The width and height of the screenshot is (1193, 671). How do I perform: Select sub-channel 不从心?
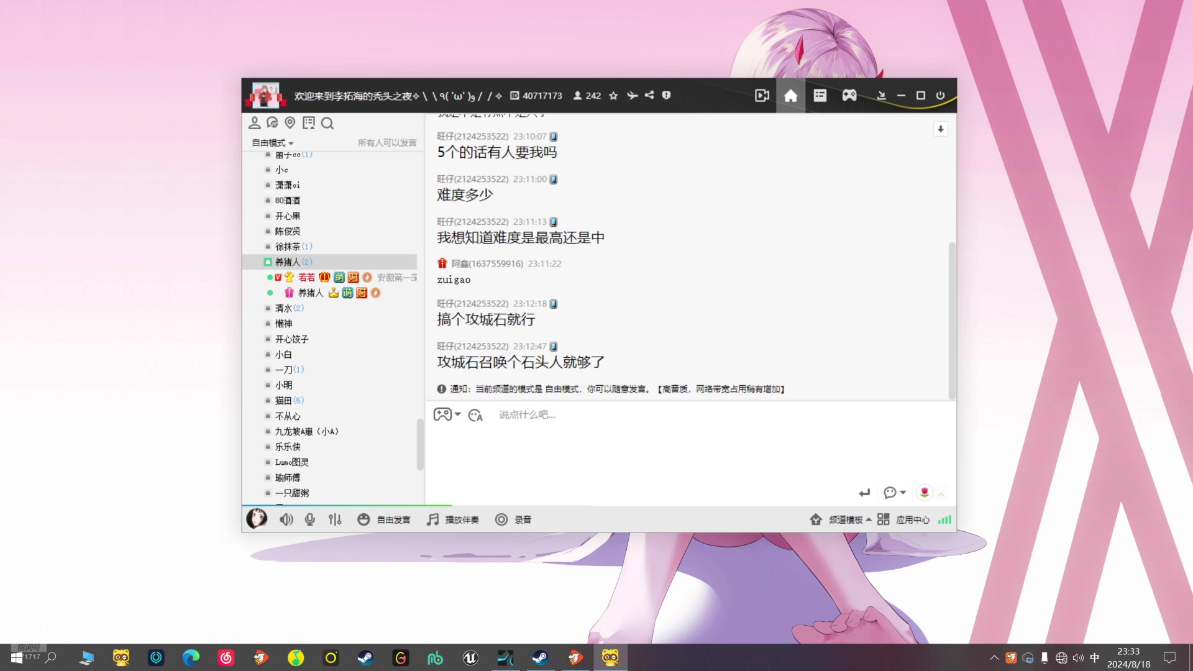pyautogui.click(x=288, y=416)
